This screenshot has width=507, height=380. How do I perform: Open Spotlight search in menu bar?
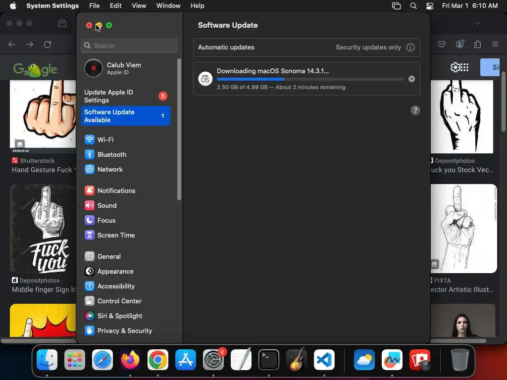(x=413, y=6)
